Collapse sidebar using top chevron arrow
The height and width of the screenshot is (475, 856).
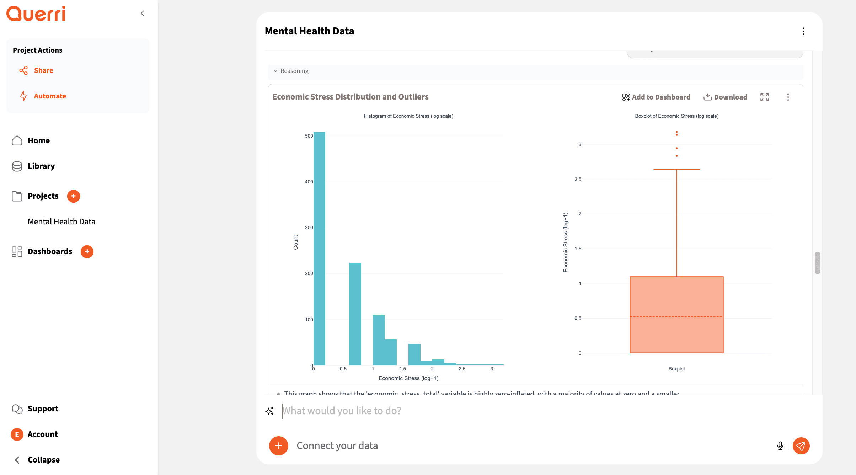coord(142,14)
